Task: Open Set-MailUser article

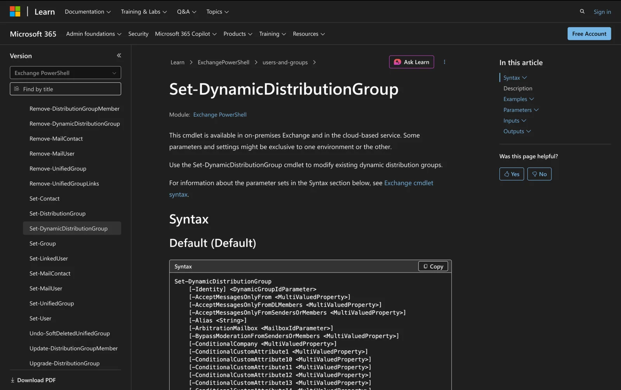Action: [46, 288]
